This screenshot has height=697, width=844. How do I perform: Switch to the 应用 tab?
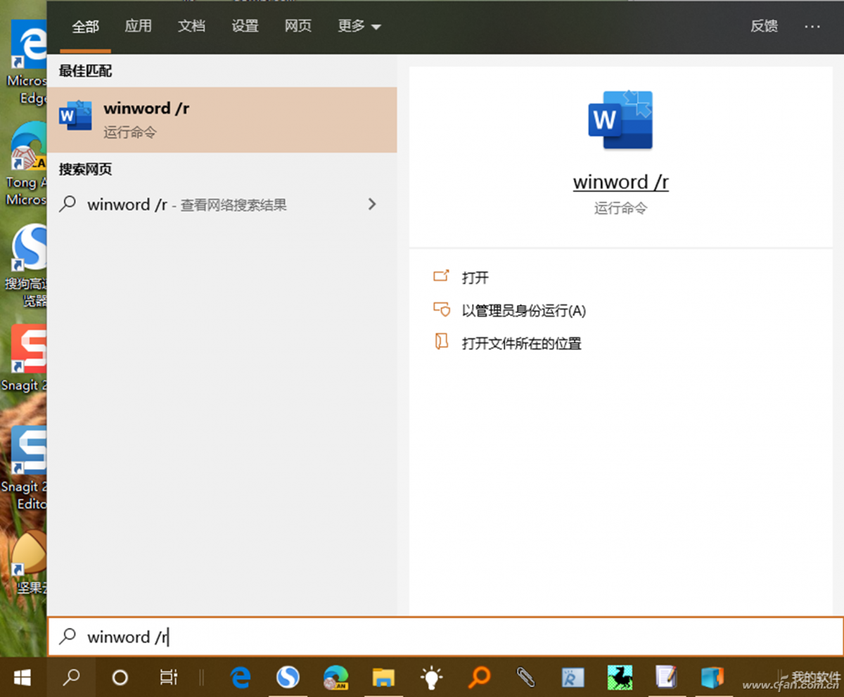[x=138, y=26]
